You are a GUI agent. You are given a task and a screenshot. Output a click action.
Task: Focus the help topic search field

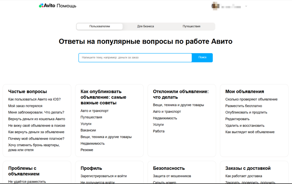point(135,58)
